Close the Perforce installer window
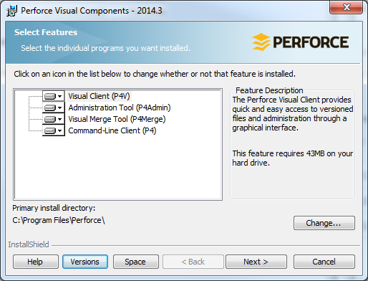Viewport: 368px width, 281px height. 346,8
